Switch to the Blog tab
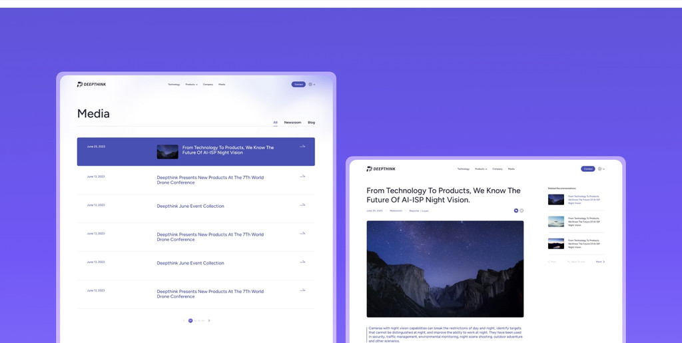 point(311,123)
